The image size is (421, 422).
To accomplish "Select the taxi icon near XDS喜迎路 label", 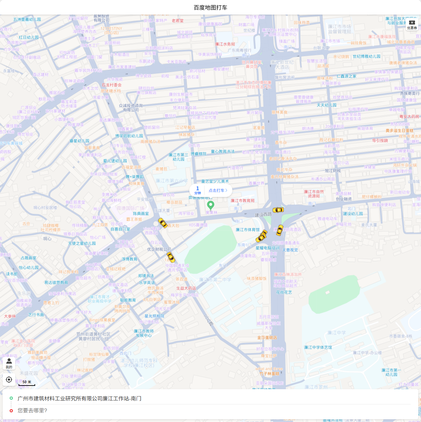I will (x=162, y=223).
